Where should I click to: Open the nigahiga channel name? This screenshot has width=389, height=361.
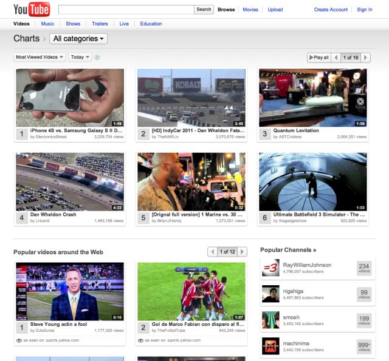(293, 291)
